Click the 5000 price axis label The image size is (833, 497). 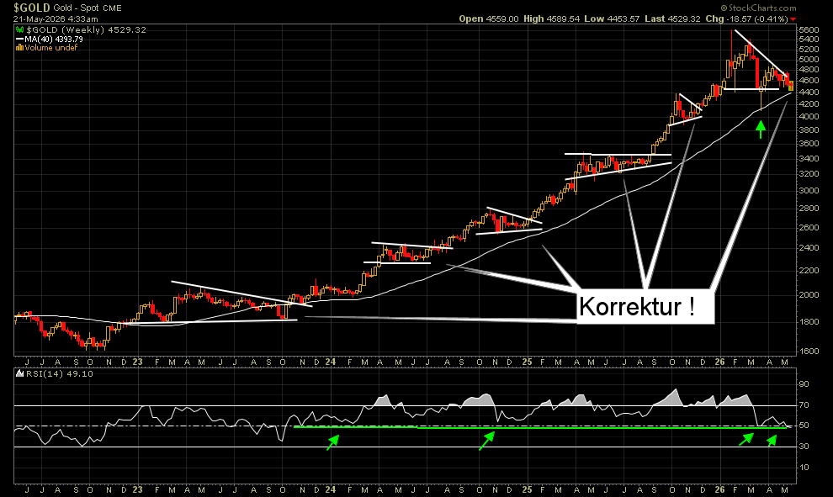point(809,60)
